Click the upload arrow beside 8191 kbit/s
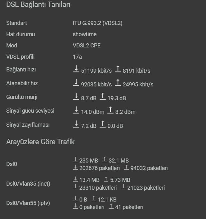 [118, 69]
